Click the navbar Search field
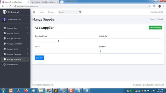Image resolution: width=166 pixels, height=93 pixels. pyautogui.click(x=68, y=12)
